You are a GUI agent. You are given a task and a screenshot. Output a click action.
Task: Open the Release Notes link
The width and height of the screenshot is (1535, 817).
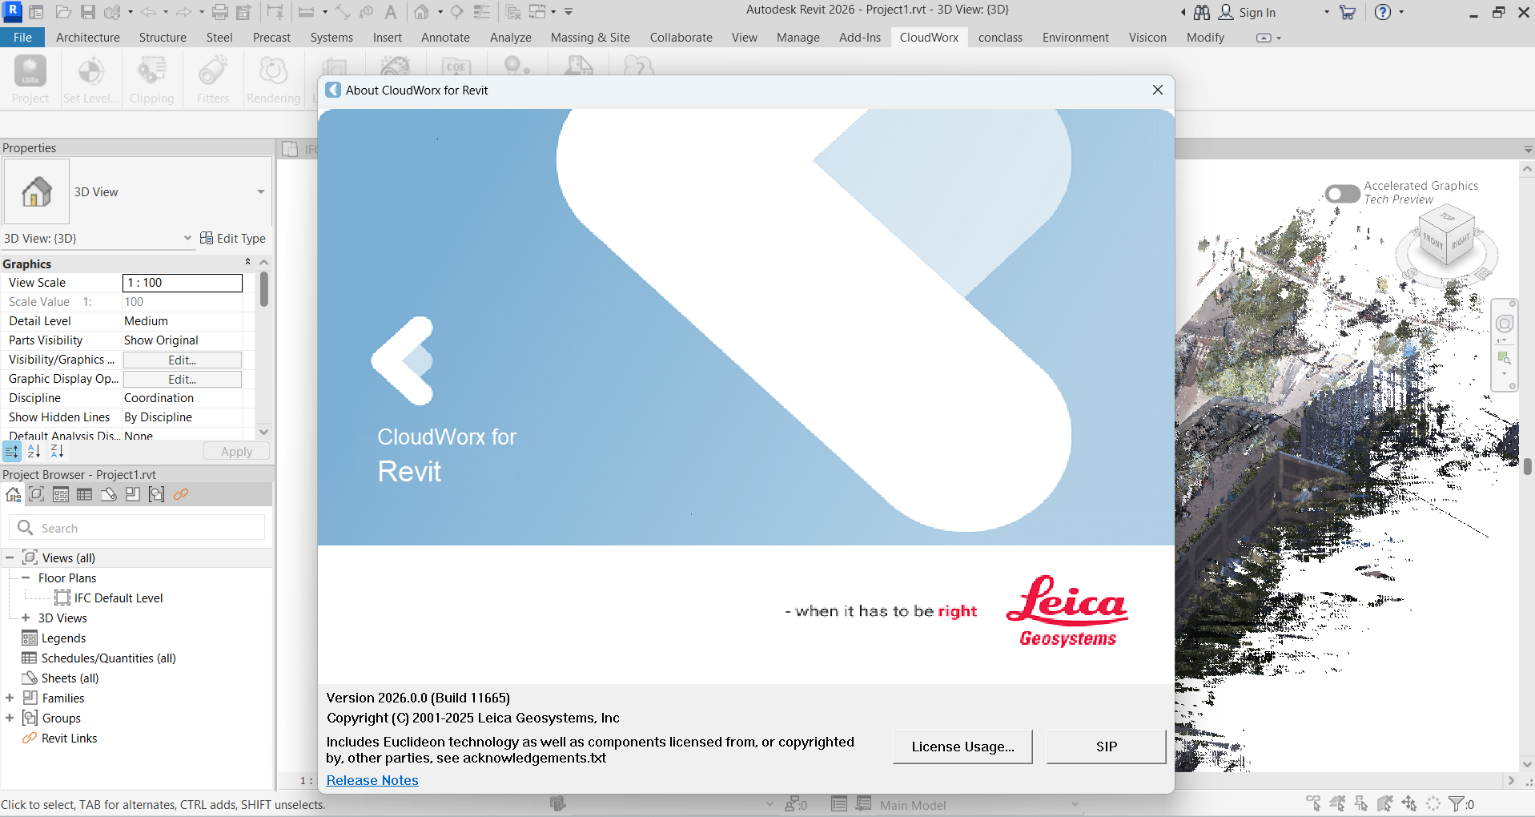(372, 780)
